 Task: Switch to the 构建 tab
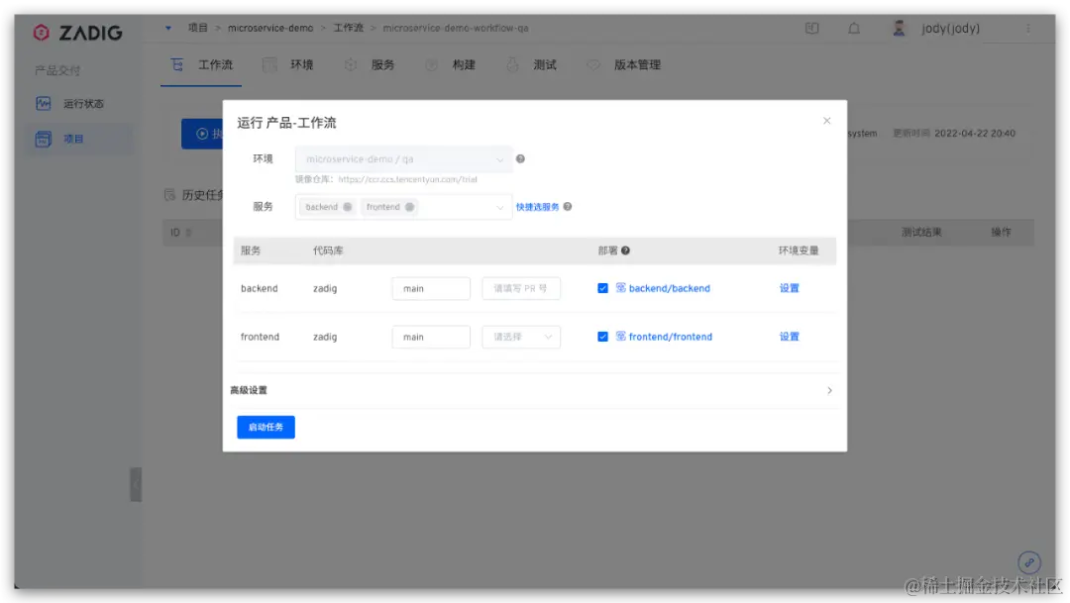[x=451, y=64]
